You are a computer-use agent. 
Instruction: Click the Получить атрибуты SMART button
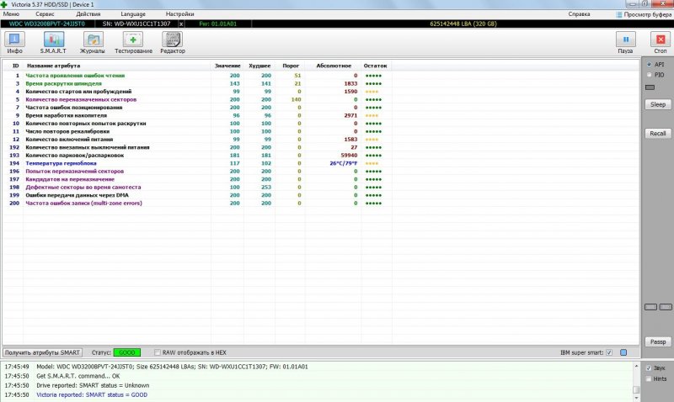42,352
